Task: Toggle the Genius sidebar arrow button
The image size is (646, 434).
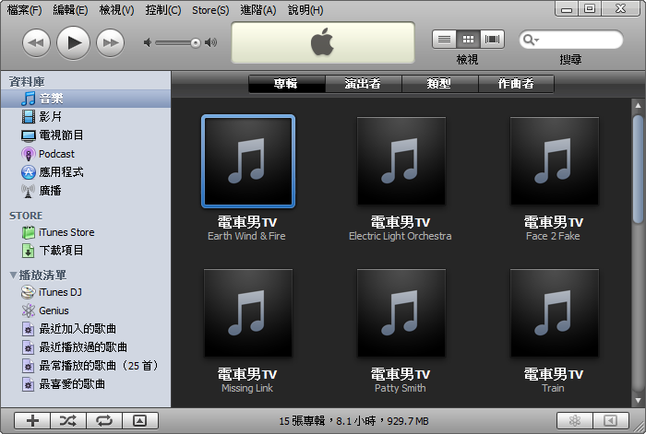Action: pos(611,420)
